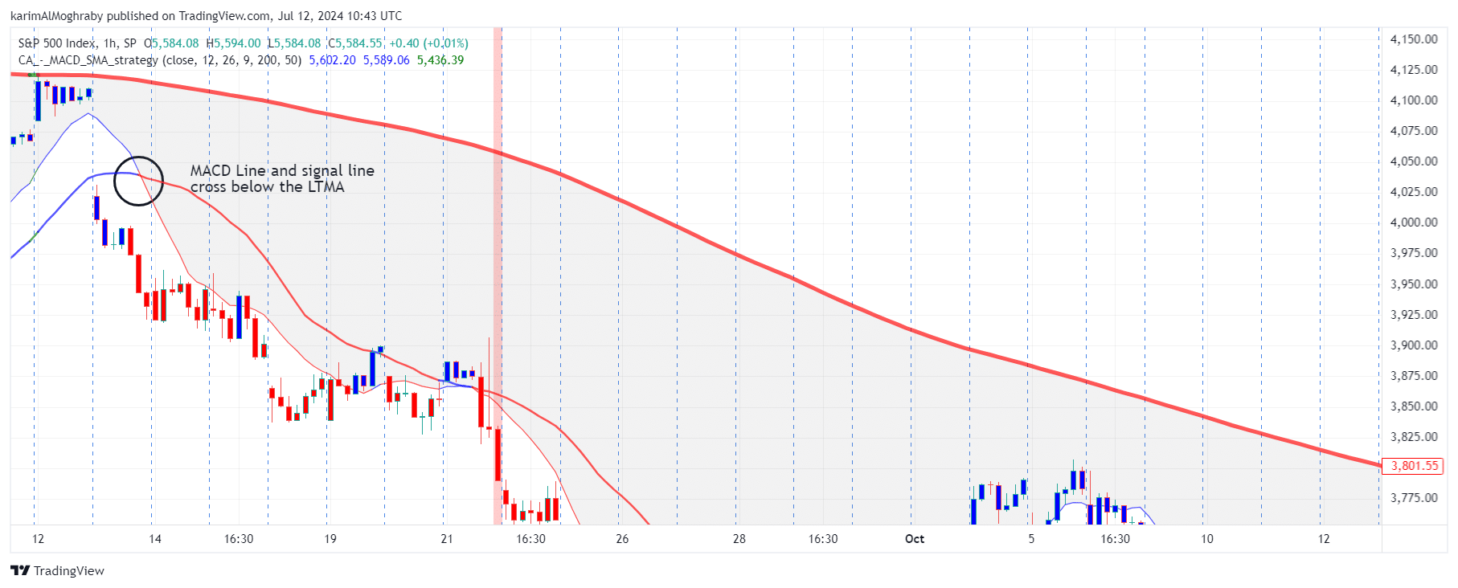The height and width of the screenshot is (588, 1458).
Task: Click the 28 date label on the time axis
Action: tap(739, 539)
